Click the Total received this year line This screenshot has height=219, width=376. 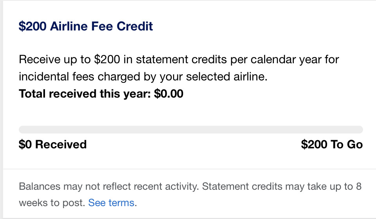point(101,94)
